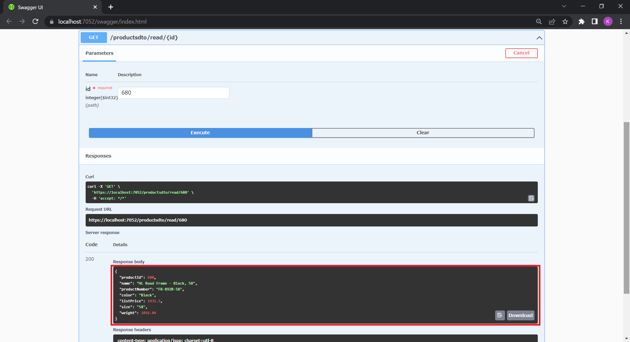
Task: View site information lock icon
Action: (x=52, y=22)
